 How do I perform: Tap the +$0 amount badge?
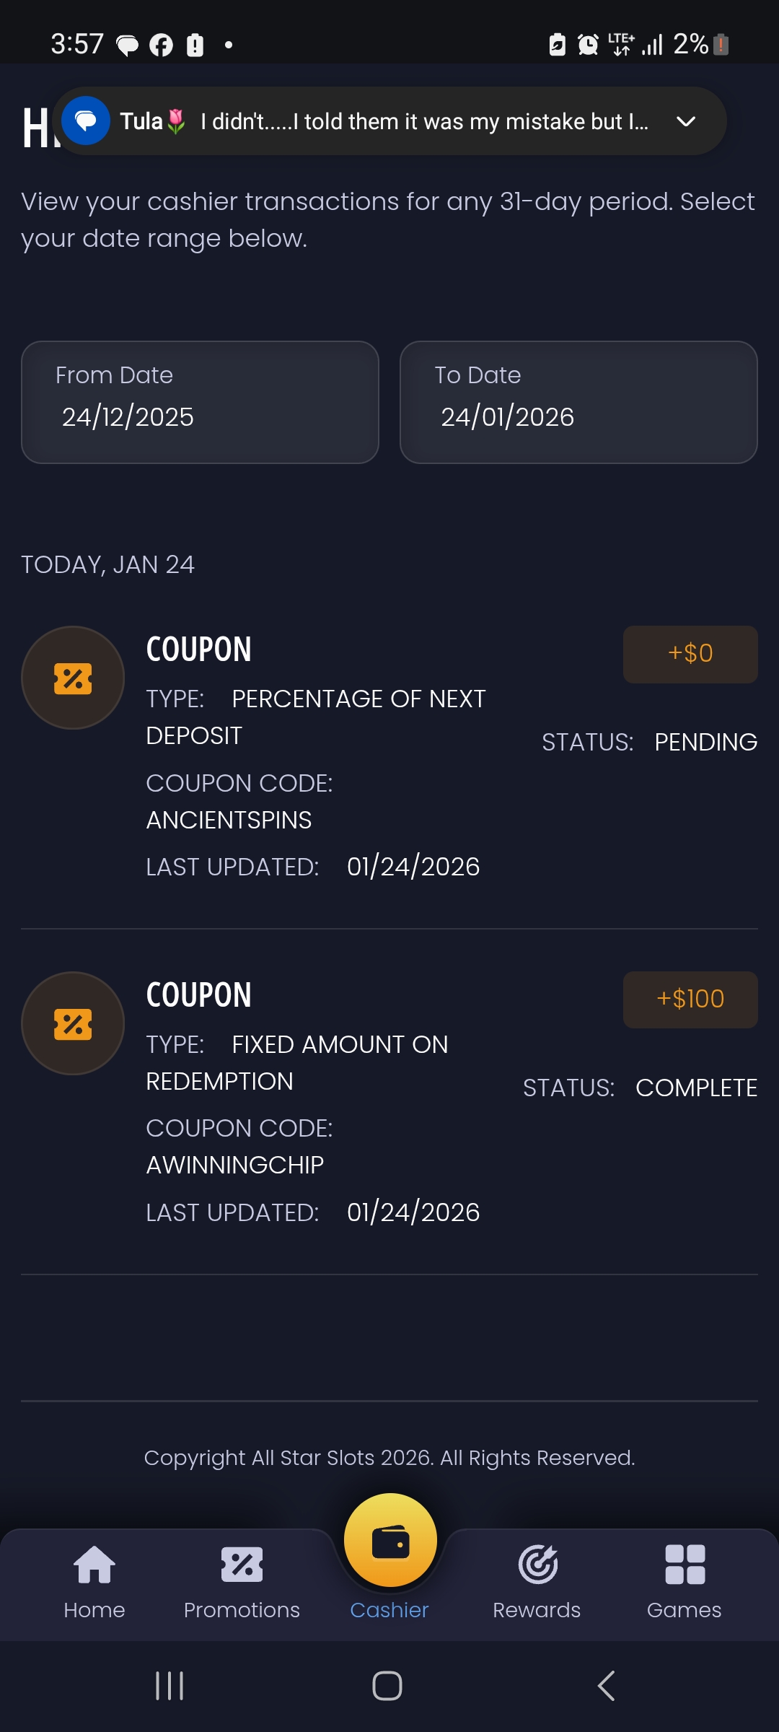(x=690, y=654)
